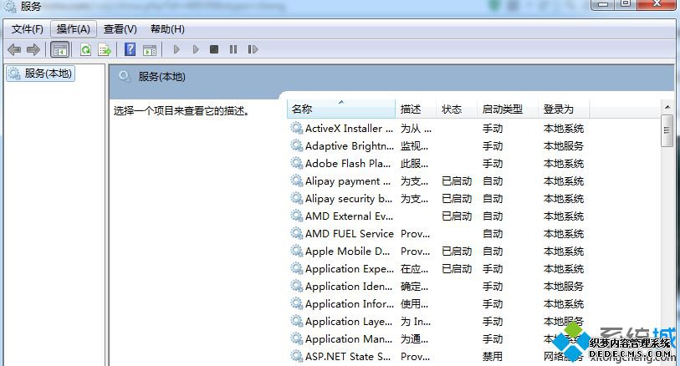
Task: Toggle the show/hide console tree icon
Action: click(x=60, y=49)
